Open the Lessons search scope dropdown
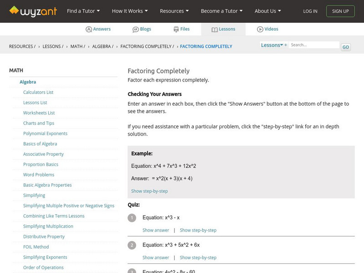The image size is (364, 273). pos(272,45)
